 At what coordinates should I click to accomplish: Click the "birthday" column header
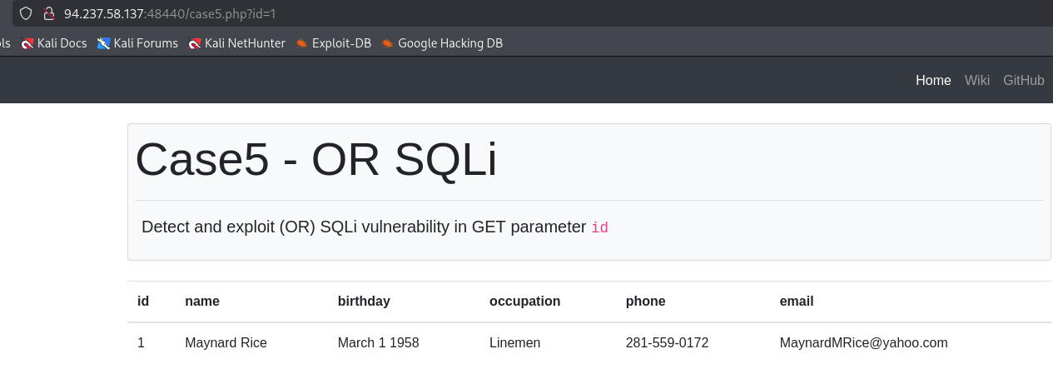tap(364, 302)
